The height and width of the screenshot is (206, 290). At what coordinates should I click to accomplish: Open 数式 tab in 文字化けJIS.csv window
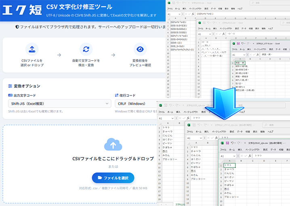[206, 8]
